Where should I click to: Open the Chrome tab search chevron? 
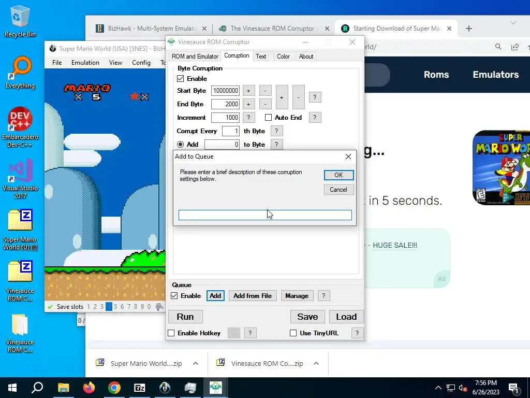click(513, 23)
